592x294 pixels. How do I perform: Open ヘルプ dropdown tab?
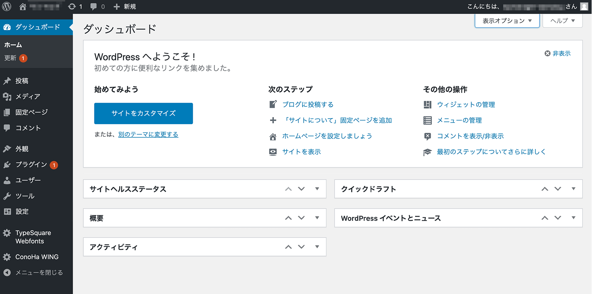(562, 21)
